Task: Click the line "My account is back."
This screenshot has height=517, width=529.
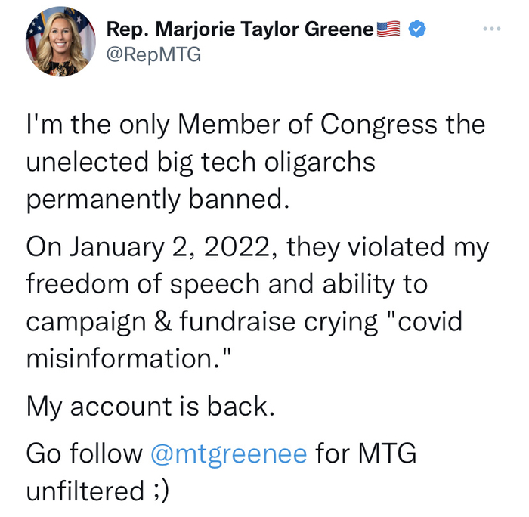Action: tap(147, 406)
